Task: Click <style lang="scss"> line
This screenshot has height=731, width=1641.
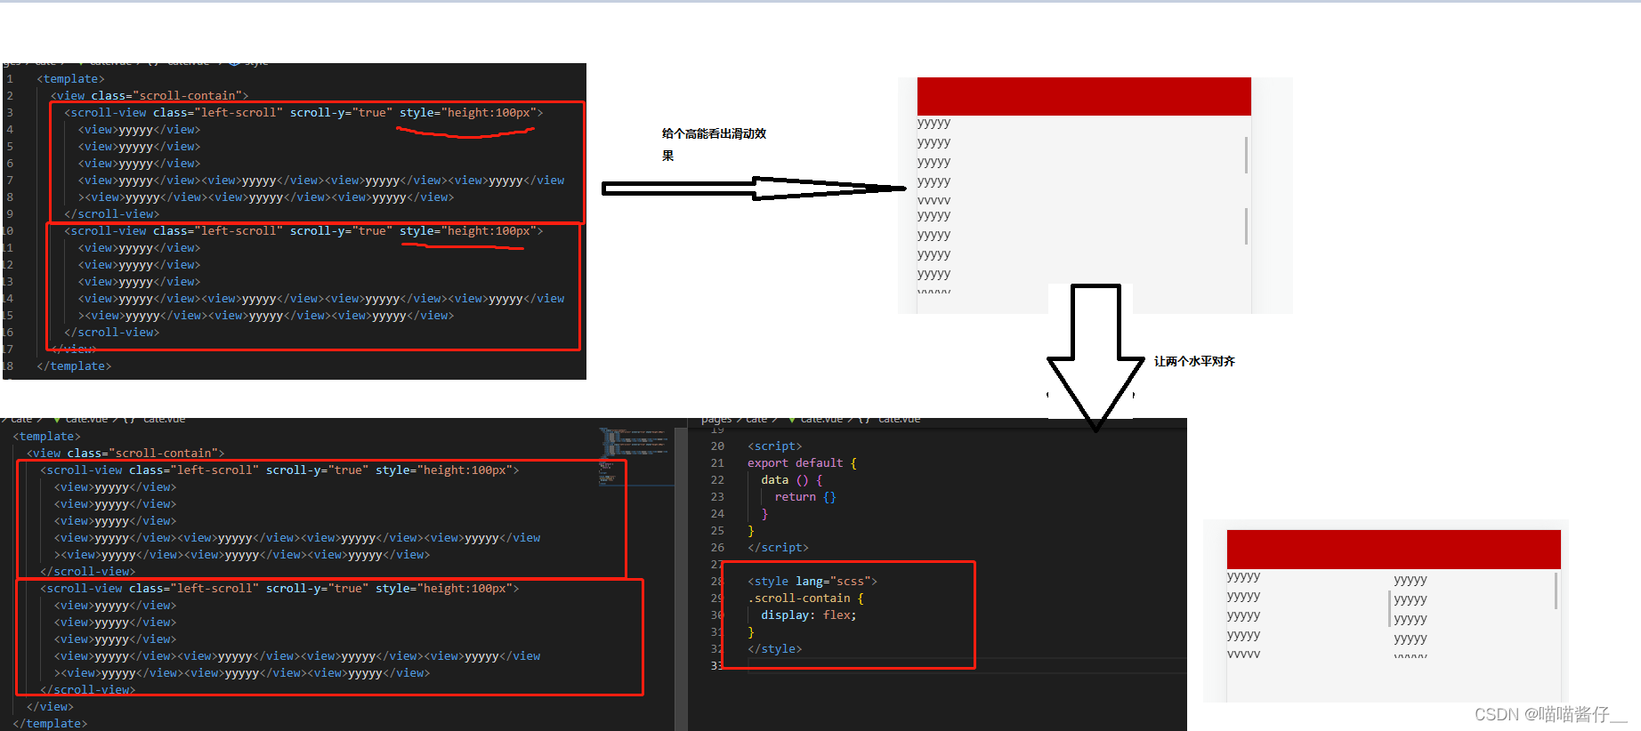Action: click(812, 582)
